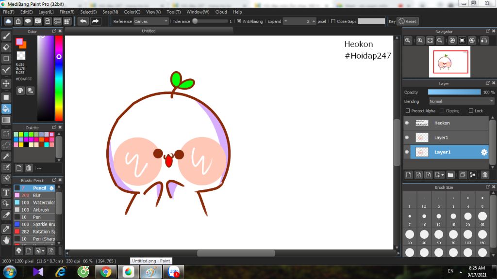Click the rainbow hue color bar

point(59,78)
